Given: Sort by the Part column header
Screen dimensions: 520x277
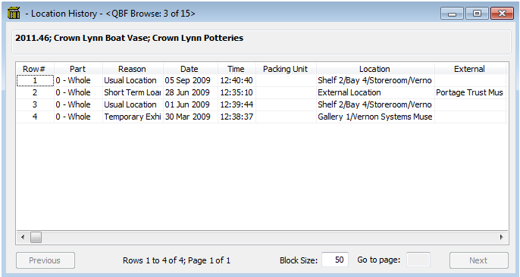Looking at the screenshot, I should (x=78, y=69).
